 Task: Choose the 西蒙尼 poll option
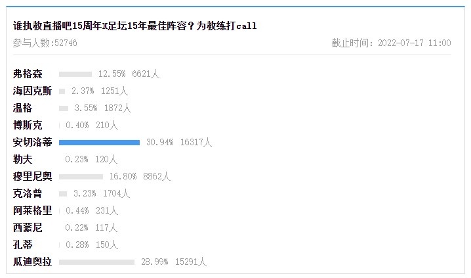coord(28,228)
